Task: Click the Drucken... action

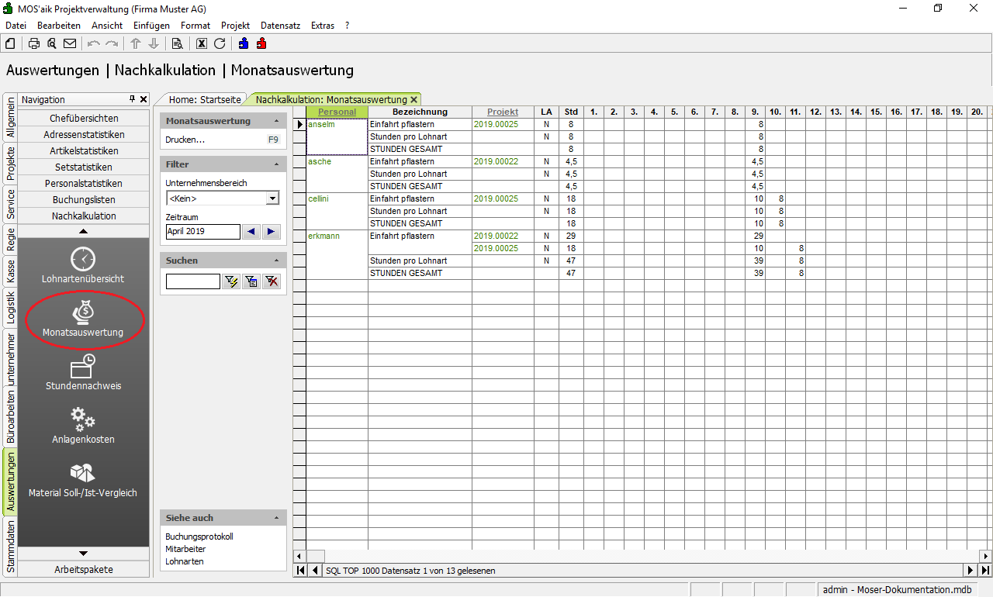Action: tap(185, 140)
